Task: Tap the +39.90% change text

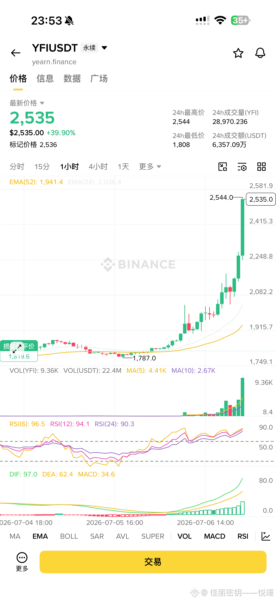Action: coord(61,133)
